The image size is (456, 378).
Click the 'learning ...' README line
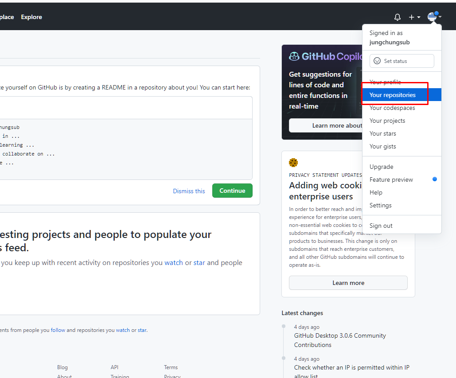17,145
